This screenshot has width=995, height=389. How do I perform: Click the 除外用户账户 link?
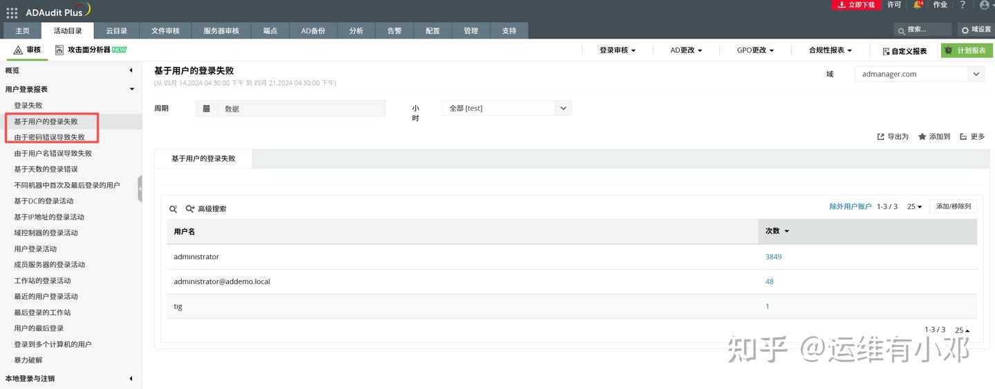(851, 206)
